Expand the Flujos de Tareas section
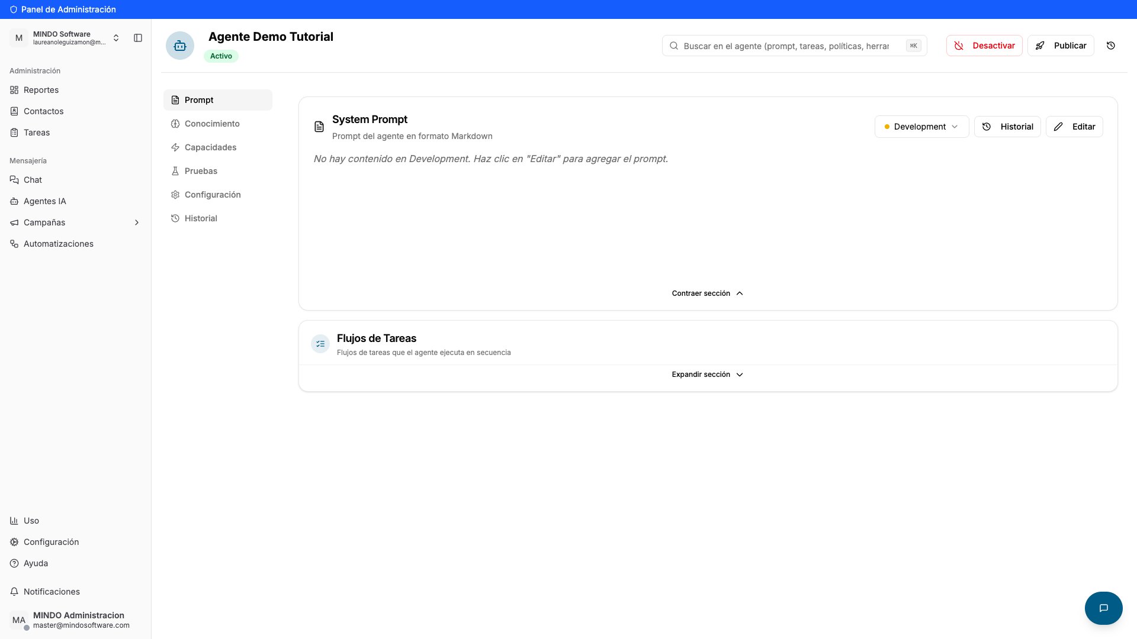This screenshot has width=1137, height=639. 708,375
